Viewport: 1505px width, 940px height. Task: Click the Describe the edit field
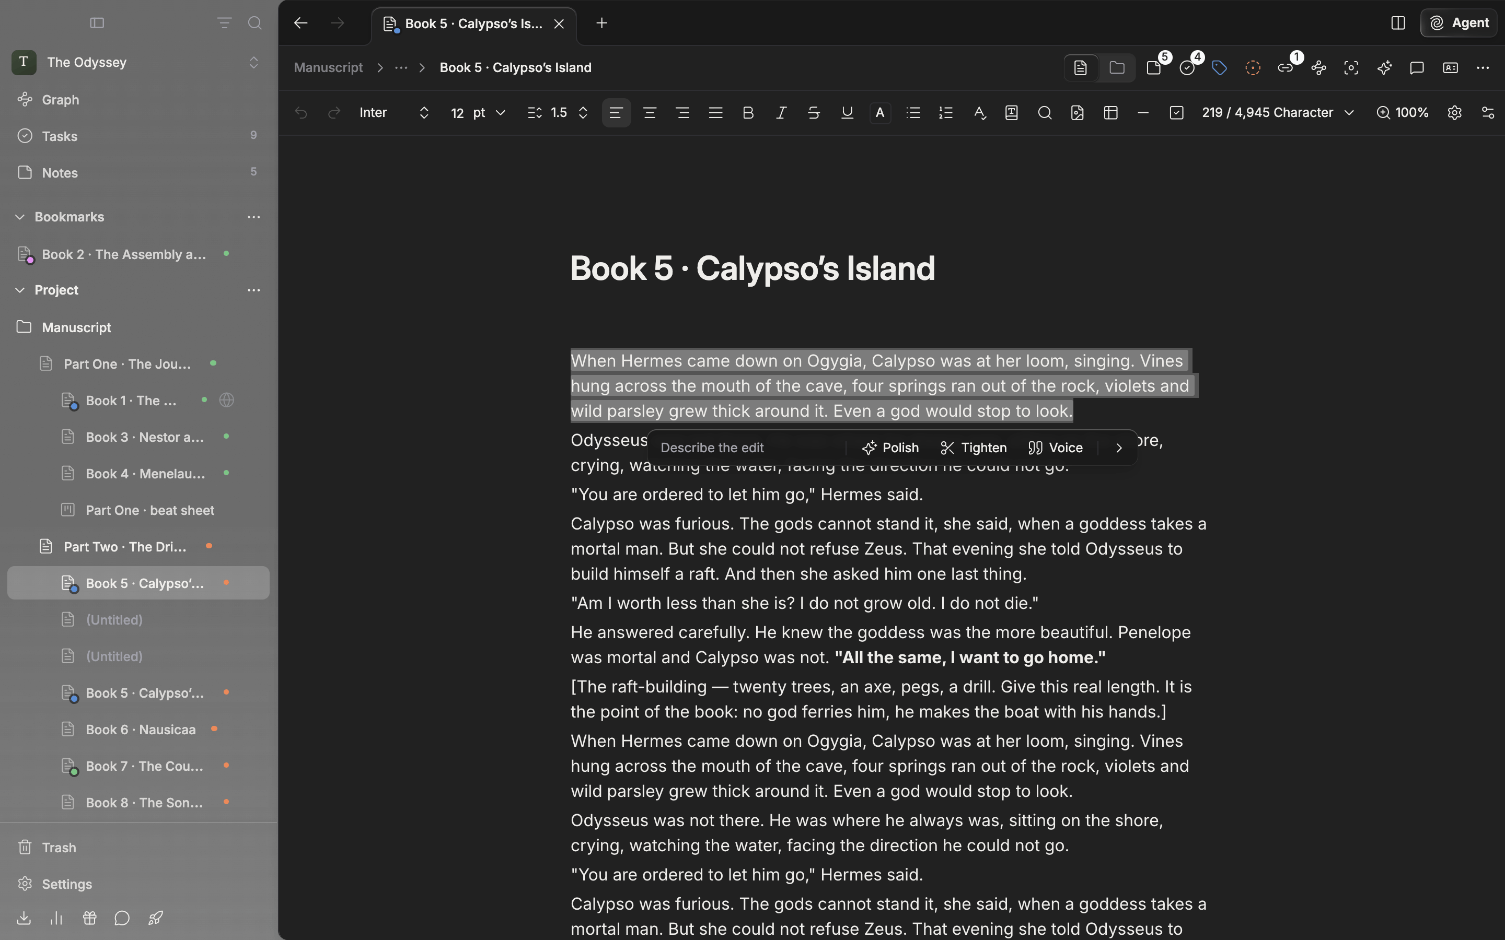tap(749, 448)
